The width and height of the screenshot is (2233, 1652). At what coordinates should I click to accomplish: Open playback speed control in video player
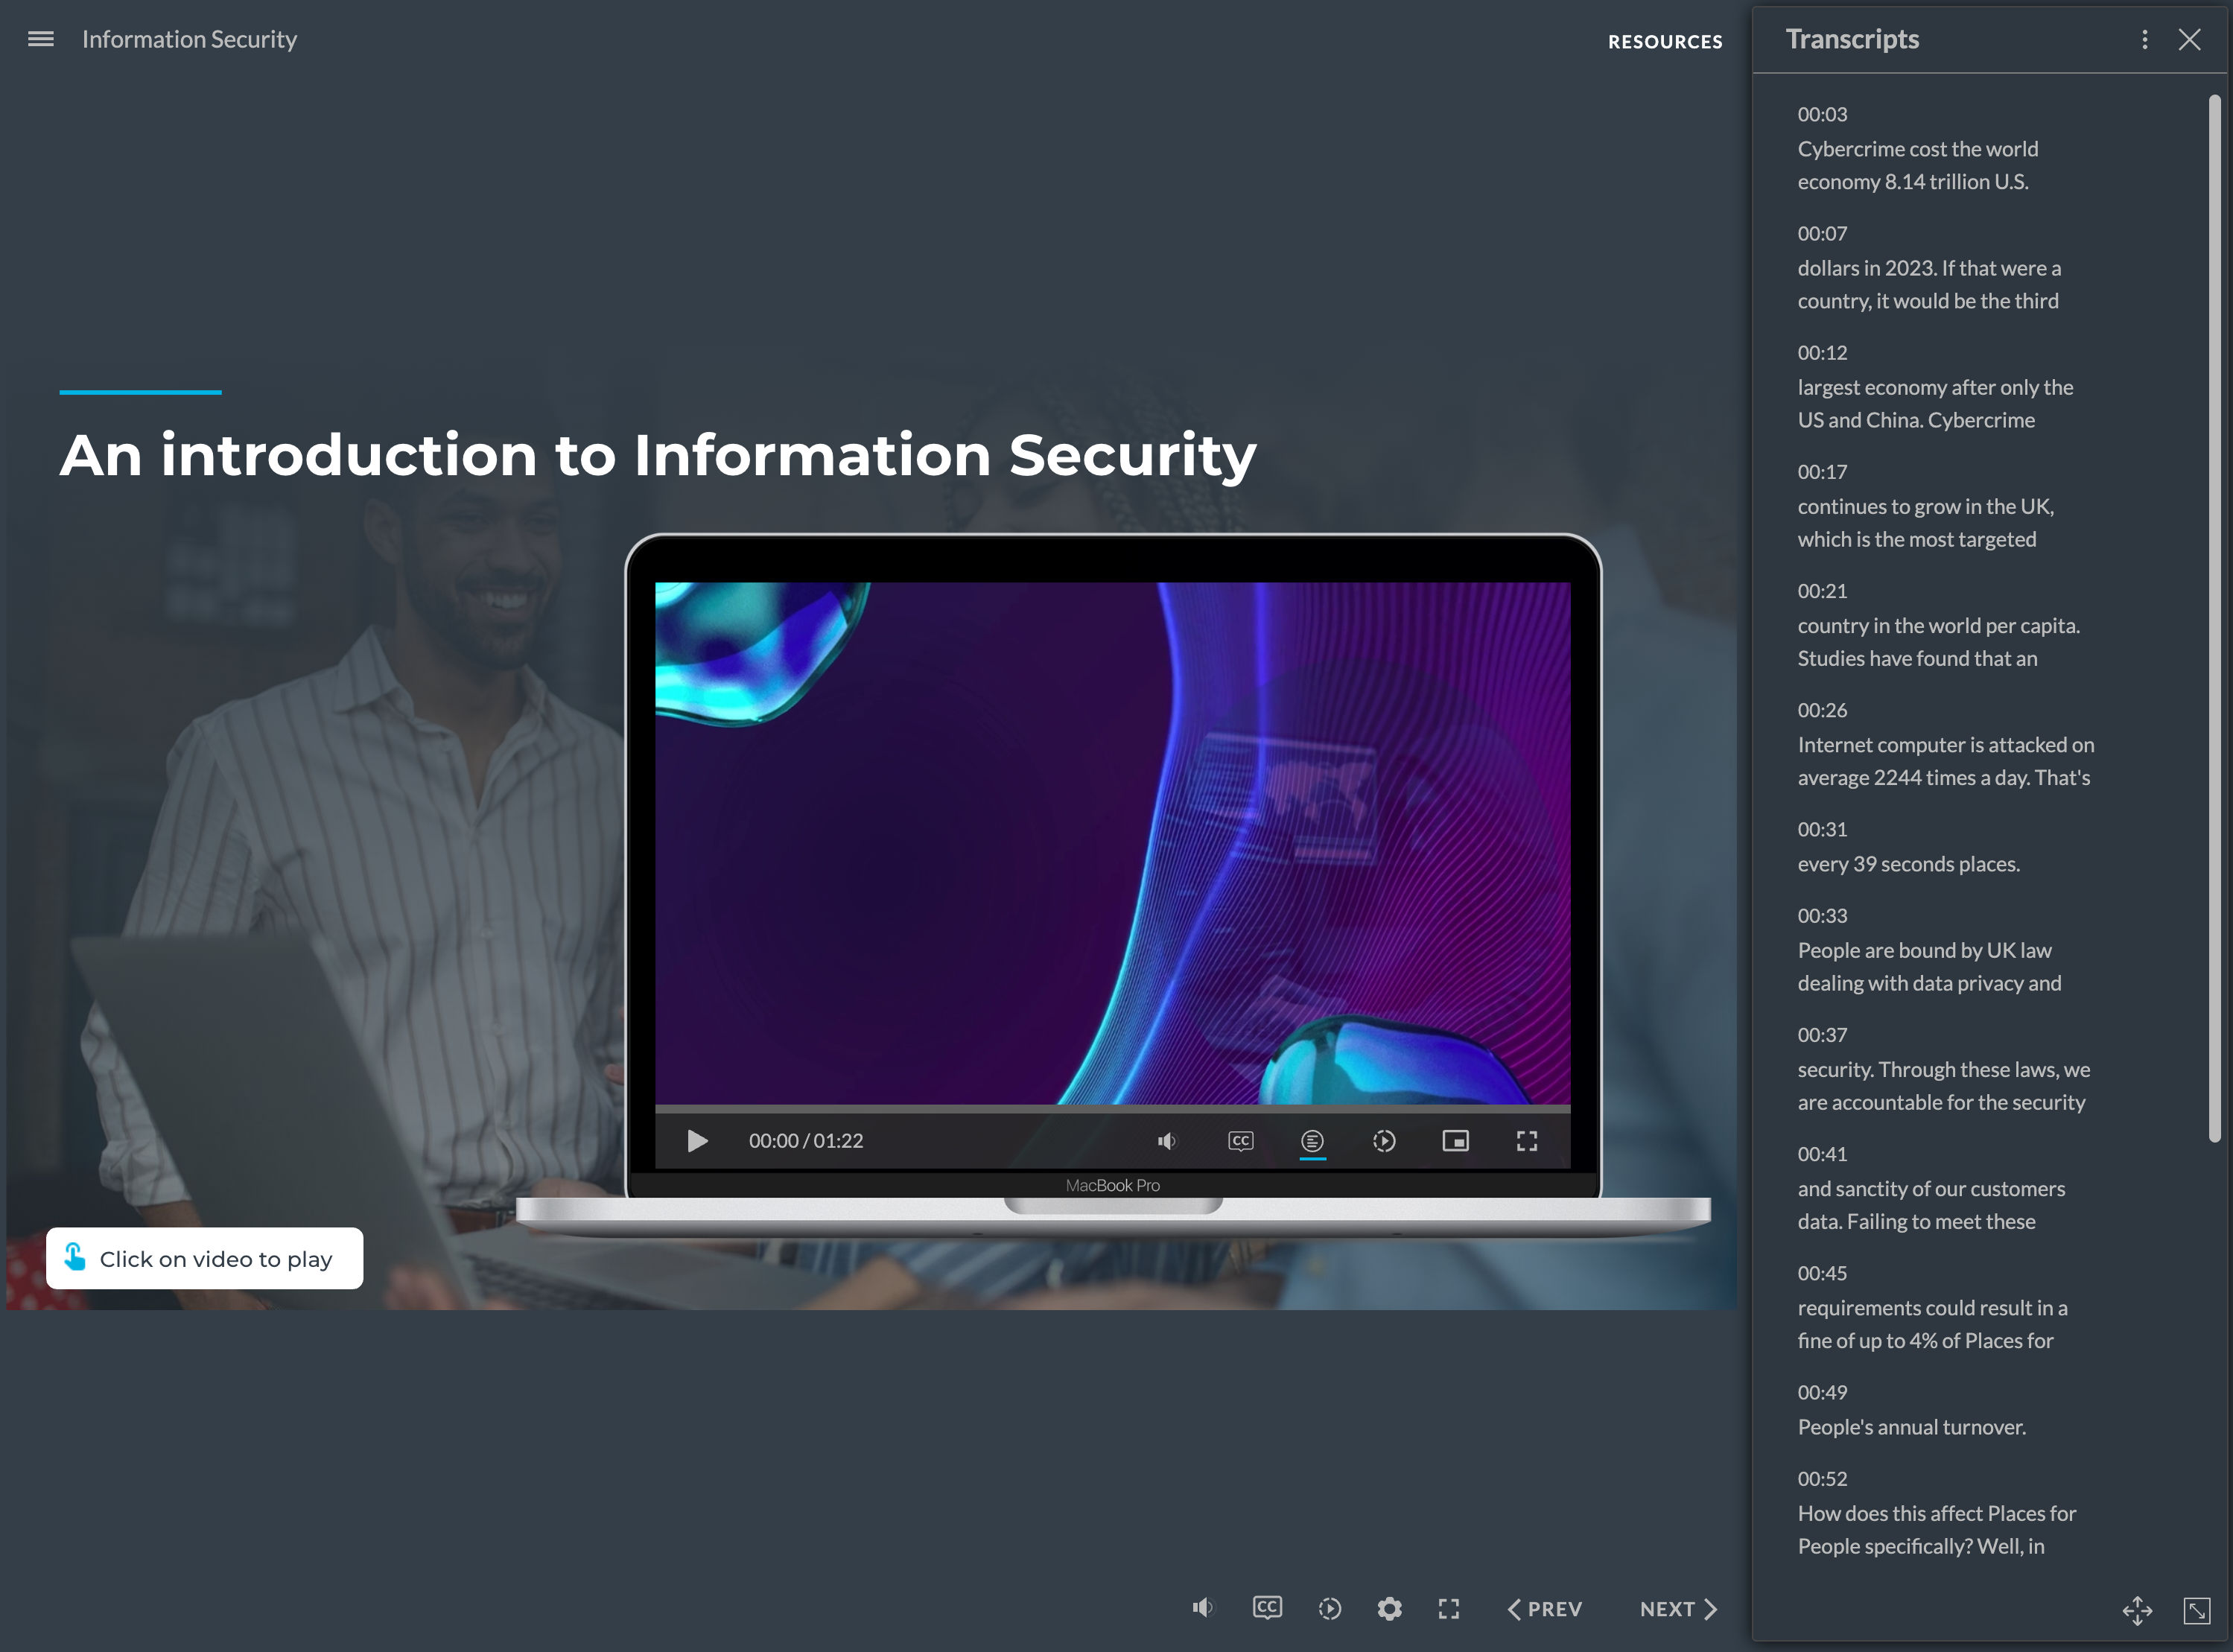click(1384, 1141)
